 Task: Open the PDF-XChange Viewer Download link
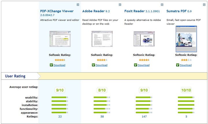tap(59, 65)
